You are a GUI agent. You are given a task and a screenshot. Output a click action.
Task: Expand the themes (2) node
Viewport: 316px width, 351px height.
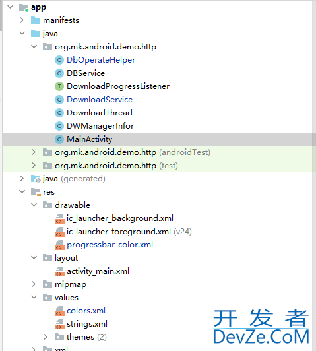46,337
